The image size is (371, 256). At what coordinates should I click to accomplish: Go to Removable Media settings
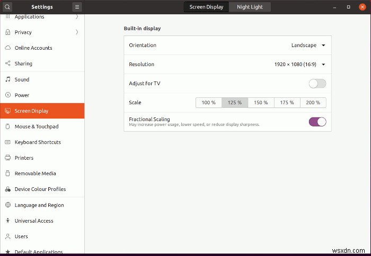42,173
